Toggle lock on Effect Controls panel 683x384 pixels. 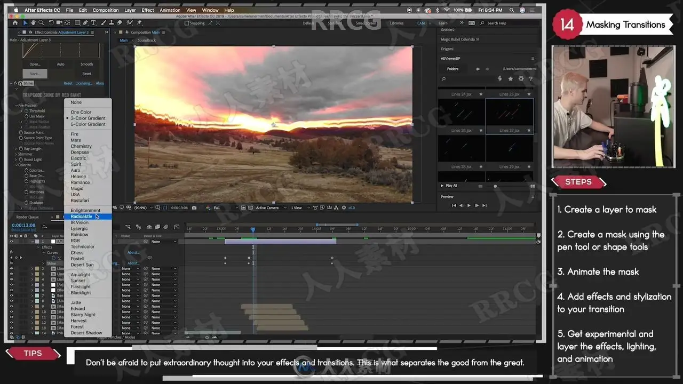click(30, 33)
